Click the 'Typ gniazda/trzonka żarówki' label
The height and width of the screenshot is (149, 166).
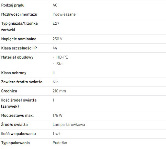coord(19,27)
